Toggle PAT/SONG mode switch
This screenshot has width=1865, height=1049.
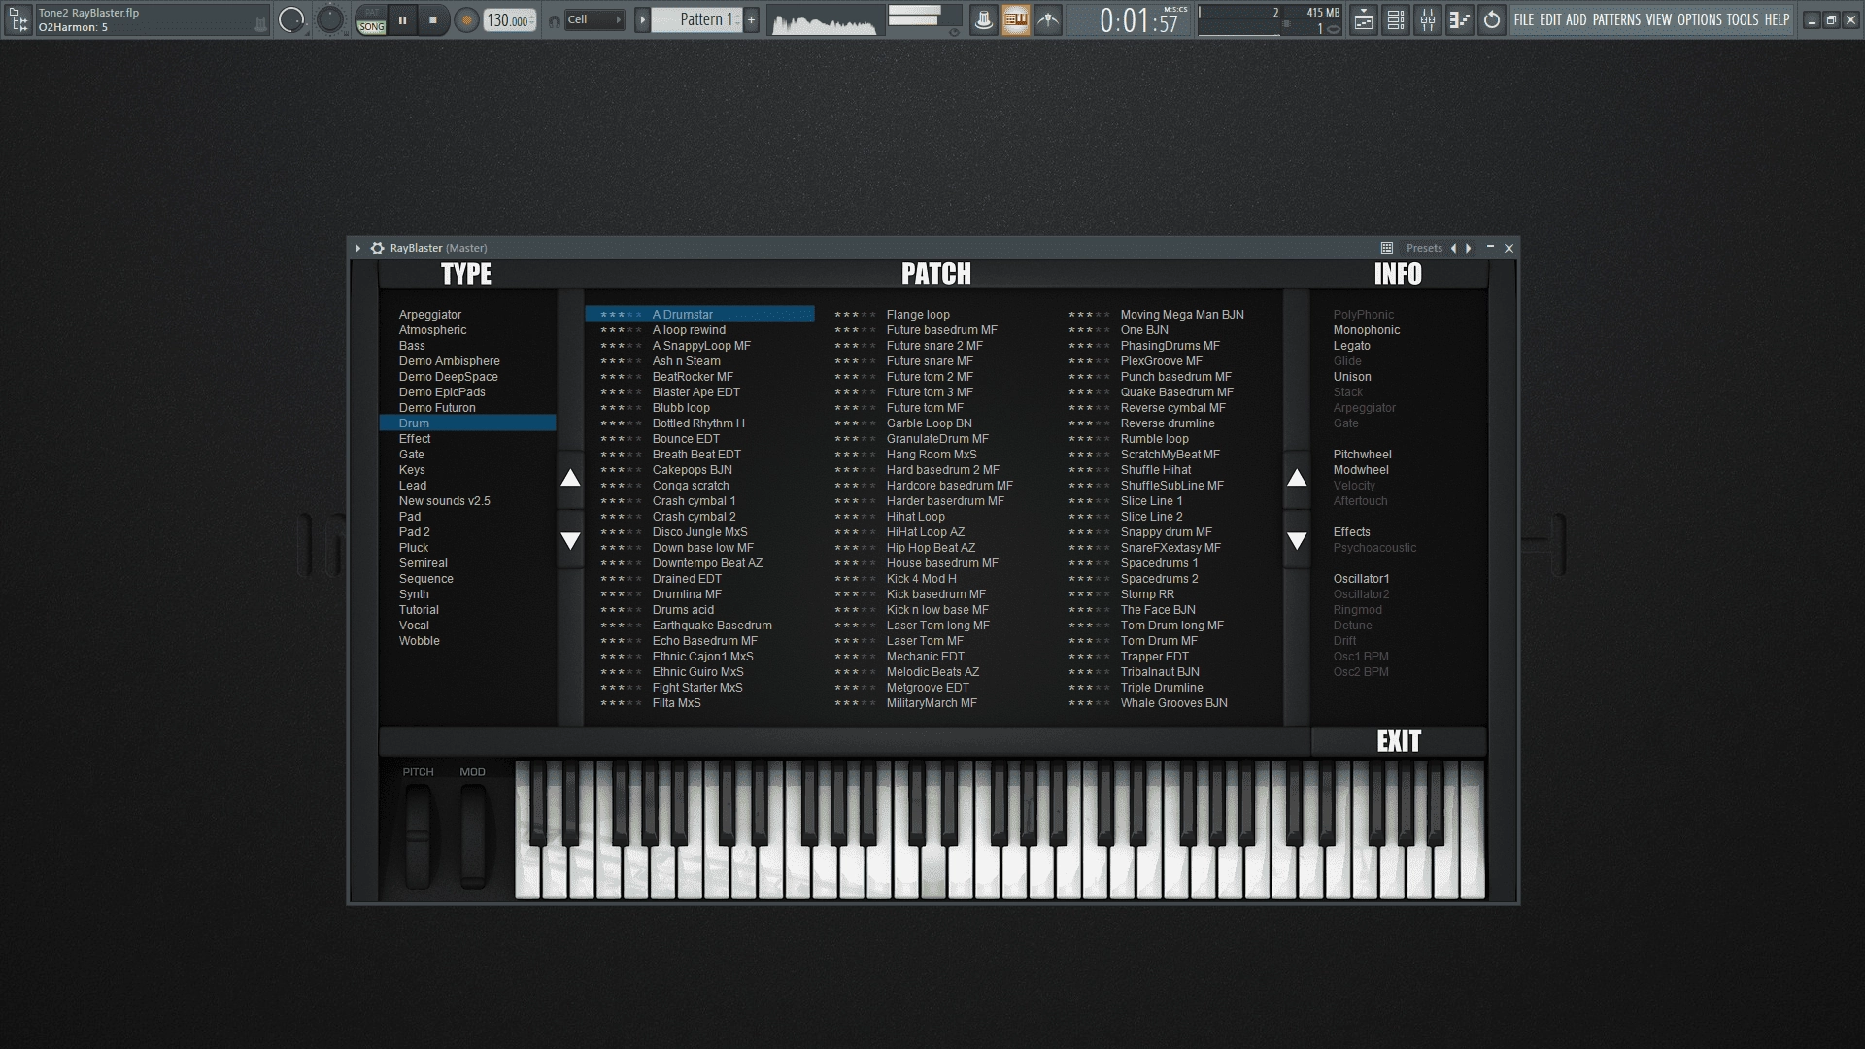pyautogui.click(x=371, y=20)
